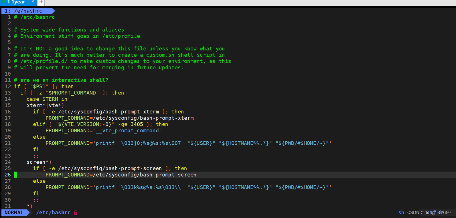
Task: Click "${PWD/#$HOME/~}" on line 28
Action: pyautogui.click(x=302, y=187)
